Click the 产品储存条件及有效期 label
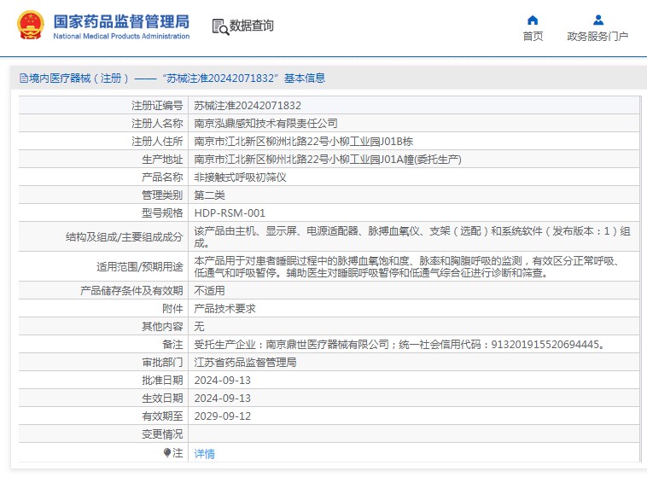The height and width of the screenshot is (477, 647). (x=131, y=290)
